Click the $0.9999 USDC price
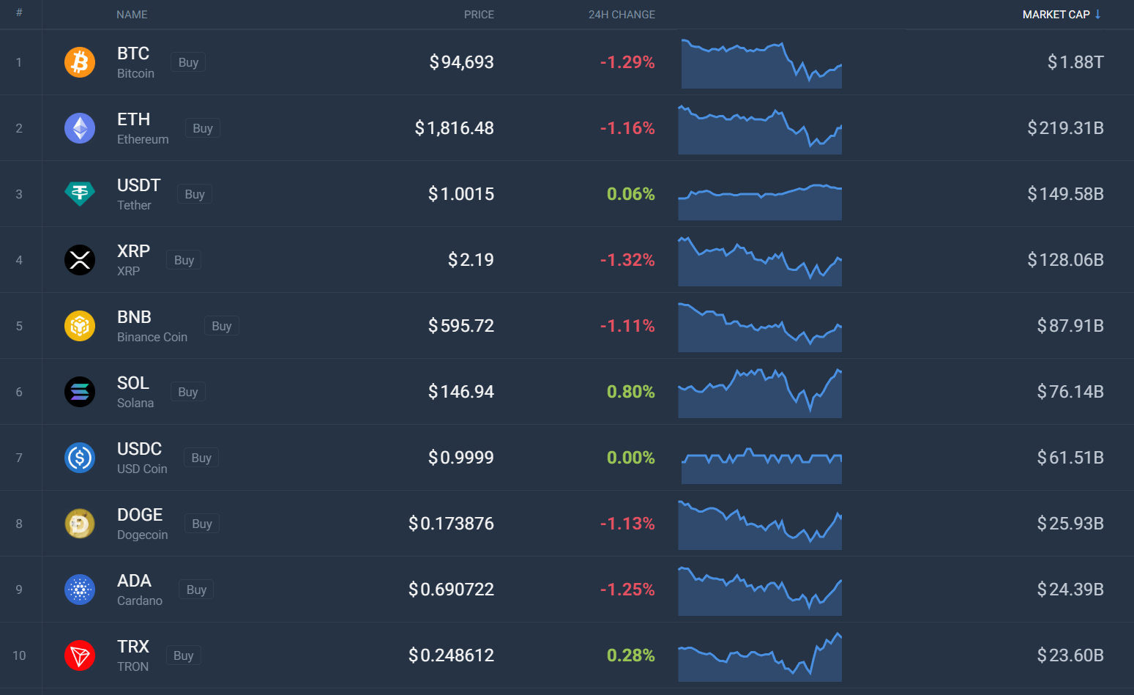The height and width of the screenshot is (695, 1134). pyautogui.click(x=461, y=458)
